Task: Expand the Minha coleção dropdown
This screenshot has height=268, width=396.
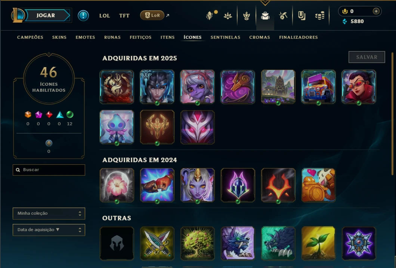Action: pos(49,213)
